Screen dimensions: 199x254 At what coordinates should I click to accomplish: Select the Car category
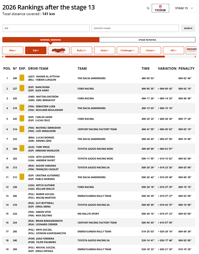[x=36, y=50]
